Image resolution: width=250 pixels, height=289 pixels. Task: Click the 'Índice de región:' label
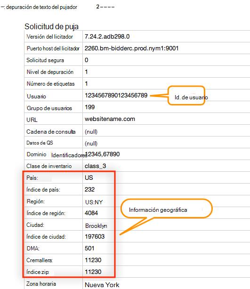click(46, 213)
